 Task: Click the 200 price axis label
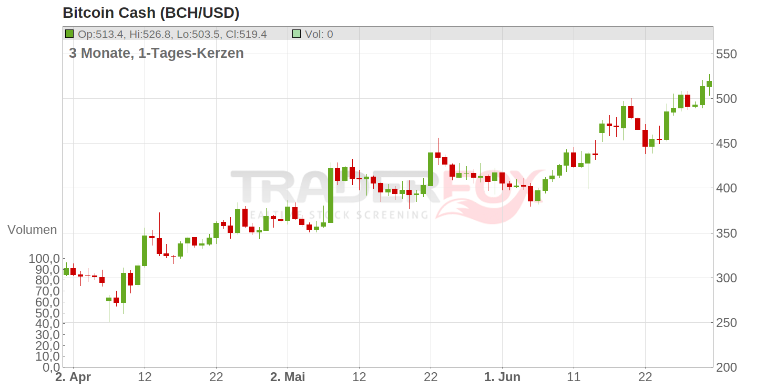point(727,367)
